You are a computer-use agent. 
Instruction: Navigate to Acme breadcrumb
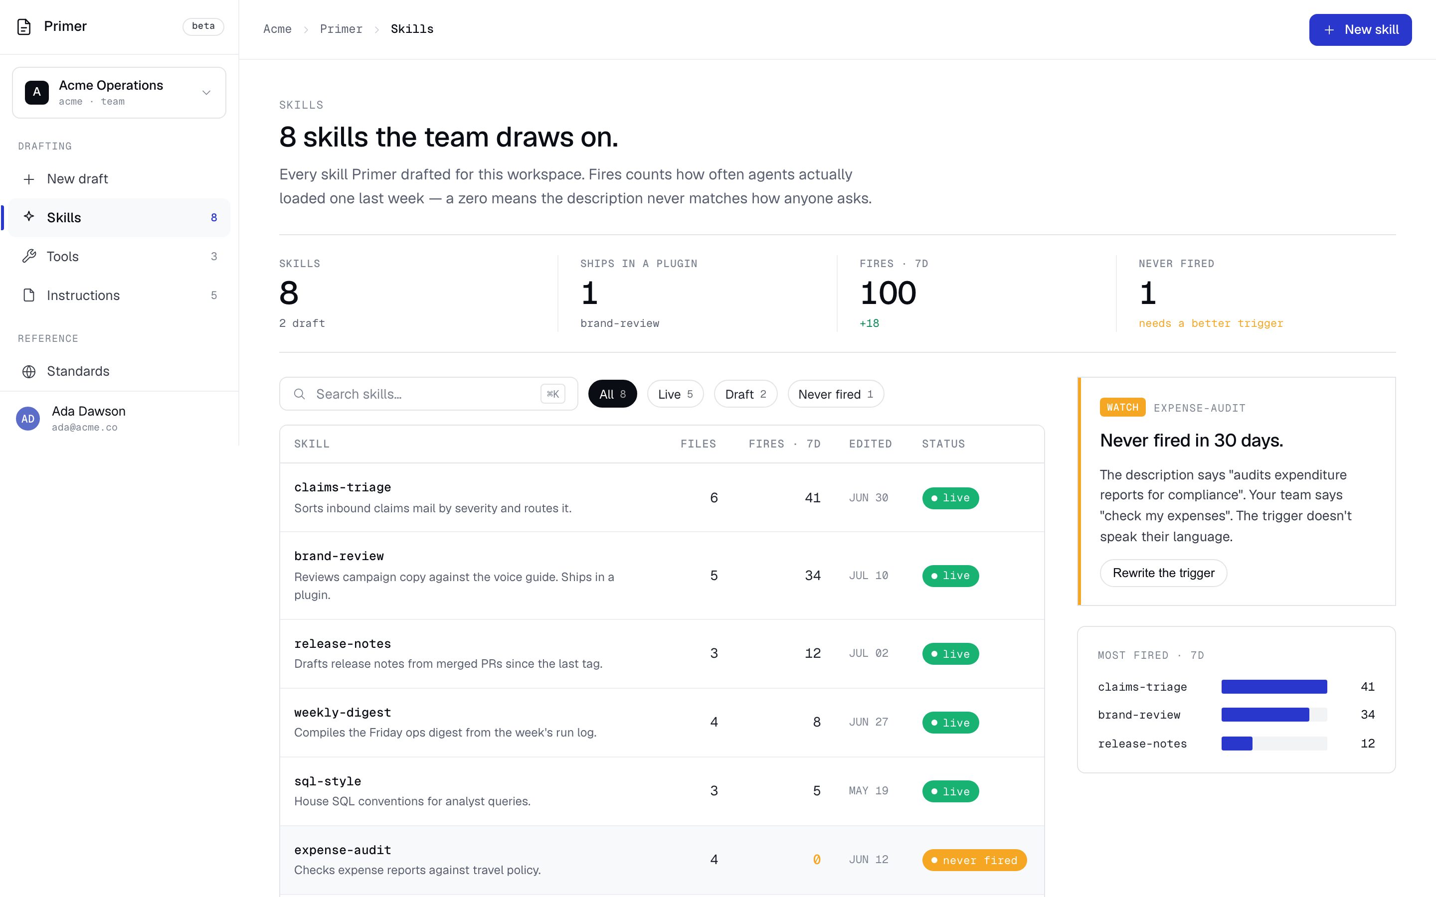[x=277, y=29]
